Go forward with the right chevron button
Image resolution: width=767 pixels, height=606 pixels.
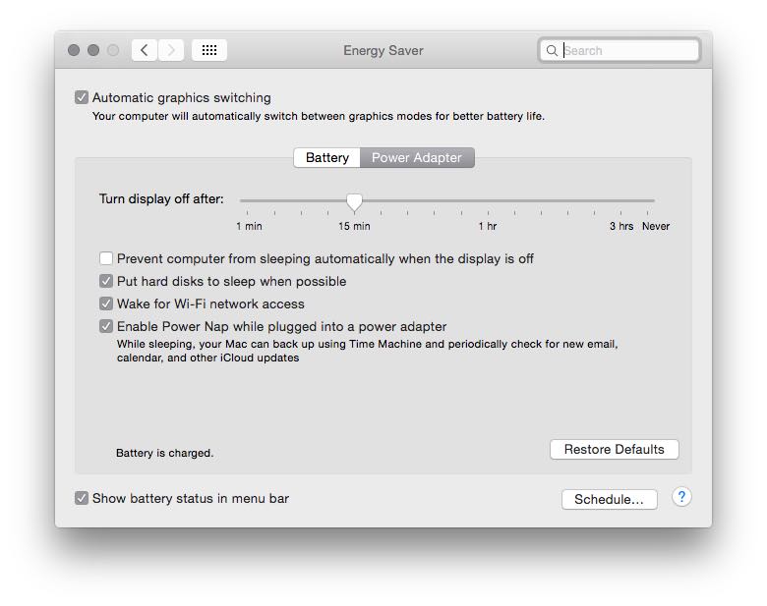171,50
